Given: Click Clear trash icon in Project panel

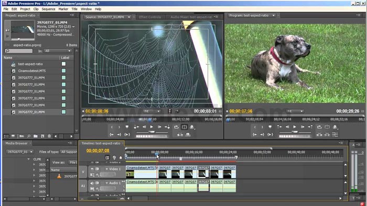Looking at the screenshot, I should click(49, 136).
